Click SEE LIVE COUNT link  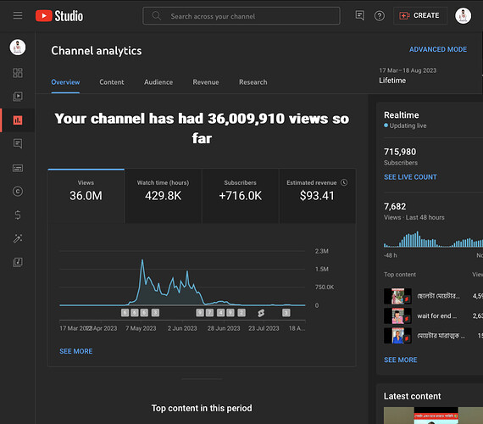(x=410, y=177)
